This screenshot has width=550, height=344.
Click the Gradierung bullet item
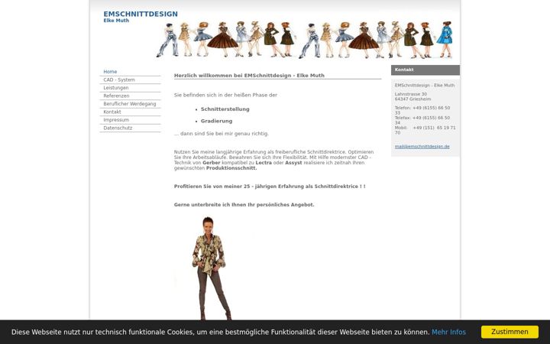(x=216, y=121)
